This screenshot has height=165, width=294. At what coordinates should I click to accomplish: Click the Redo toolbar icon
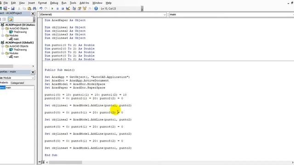46,8
